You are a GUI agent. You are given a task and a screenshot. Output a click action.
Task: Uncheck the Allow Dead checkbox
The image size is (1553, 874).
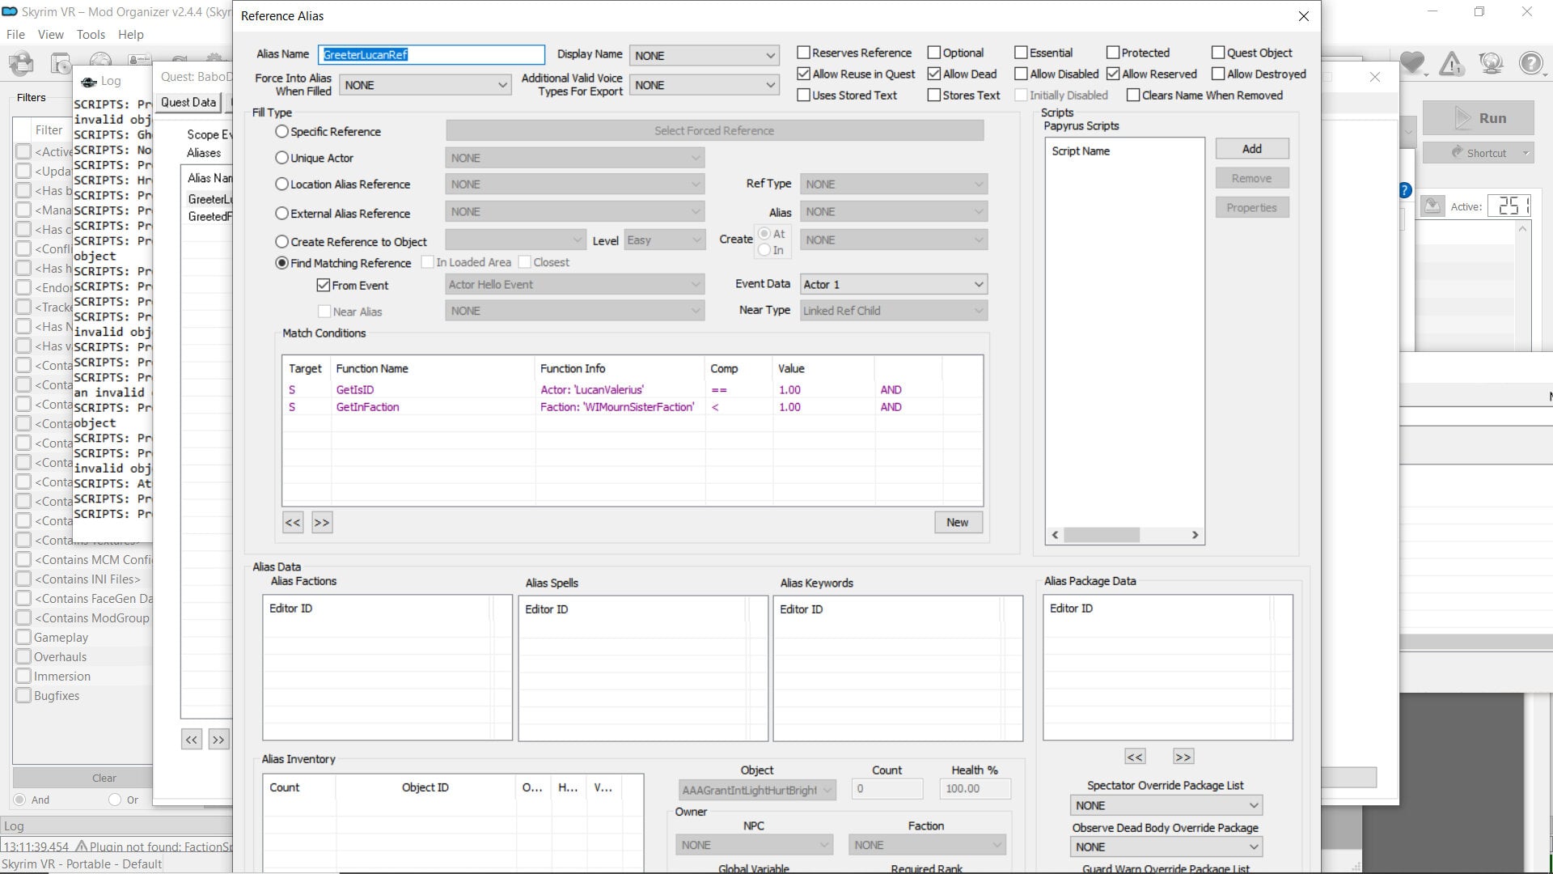point(933,74)
